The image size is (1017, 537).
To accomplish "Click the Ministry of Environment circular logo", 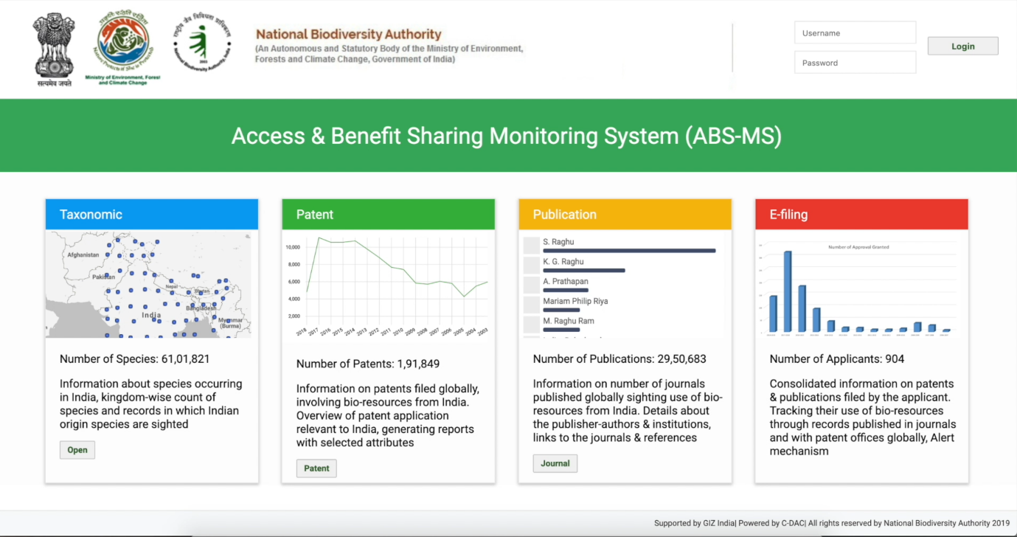I will click(x=122, y=44).
